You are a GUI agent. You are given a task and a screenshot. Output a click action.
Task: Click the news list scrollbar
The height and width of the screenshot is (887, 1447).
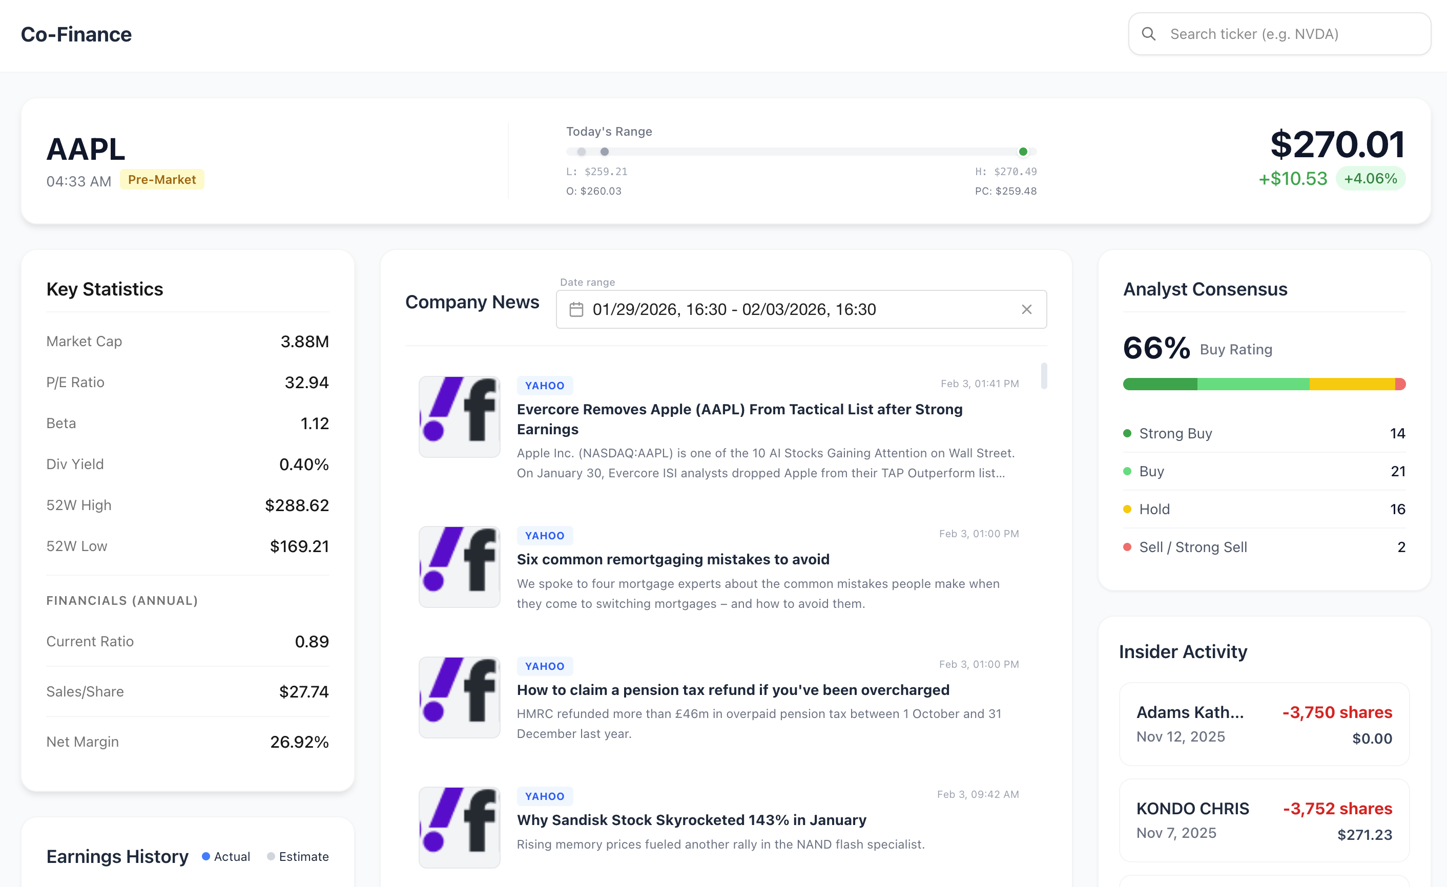point(1044,376)
